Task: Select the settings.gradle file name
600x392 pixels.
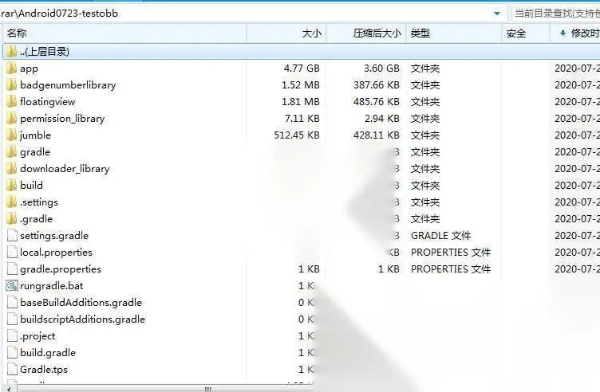Action: pyautogui.click(x=54, y=236)
